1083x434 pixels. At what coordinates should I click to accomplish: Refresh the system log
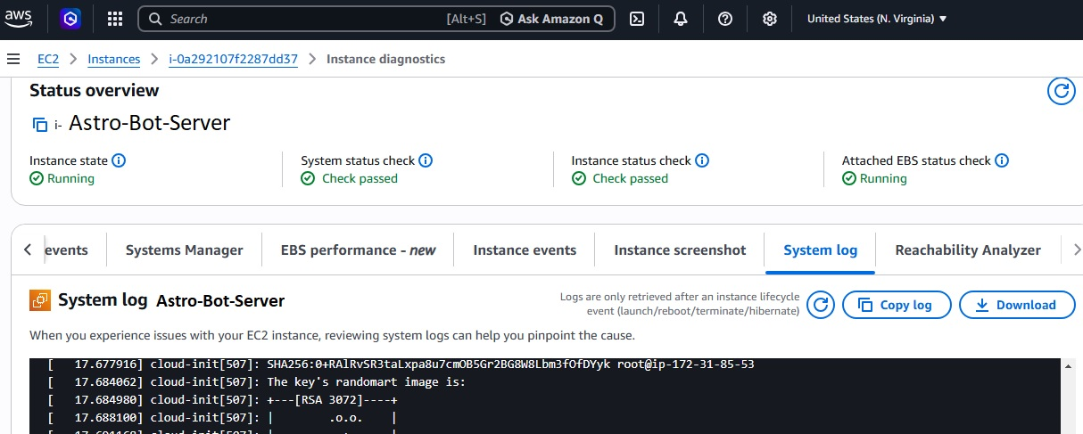pos(821,305)
